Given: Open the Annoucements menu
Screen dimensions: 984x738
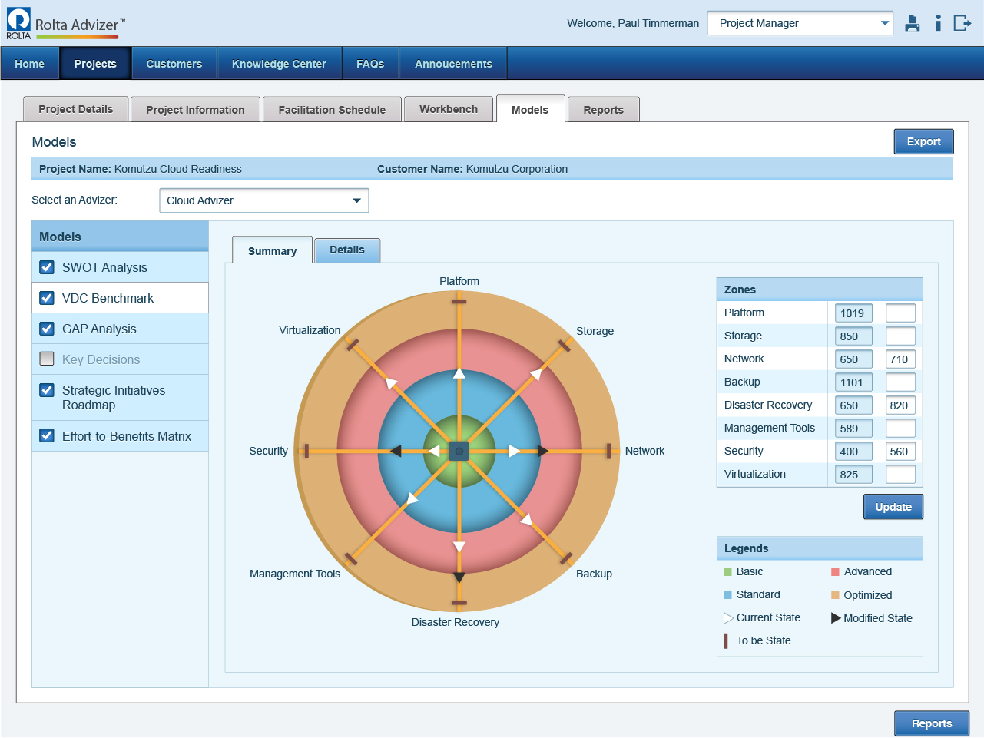Looking at the screenshot, I should (453, 64).
